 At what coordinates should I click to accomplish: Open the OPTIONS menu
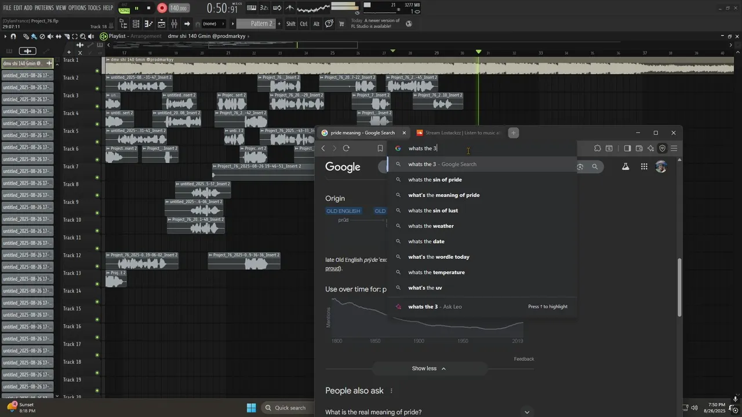tap(77, 8)
